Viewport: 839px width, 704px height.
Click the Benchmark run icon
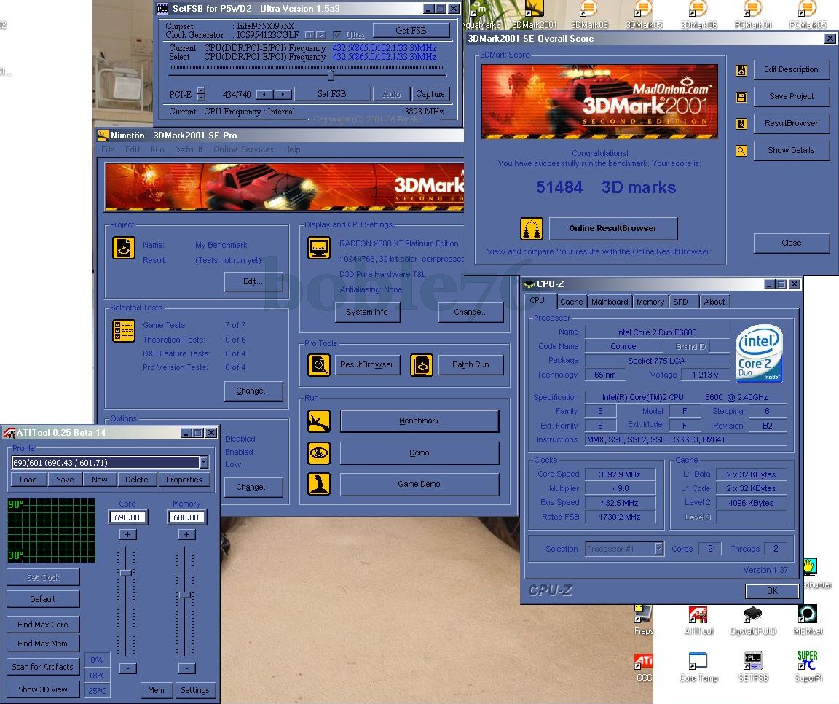pyautogui.click(x=319, y=421)
